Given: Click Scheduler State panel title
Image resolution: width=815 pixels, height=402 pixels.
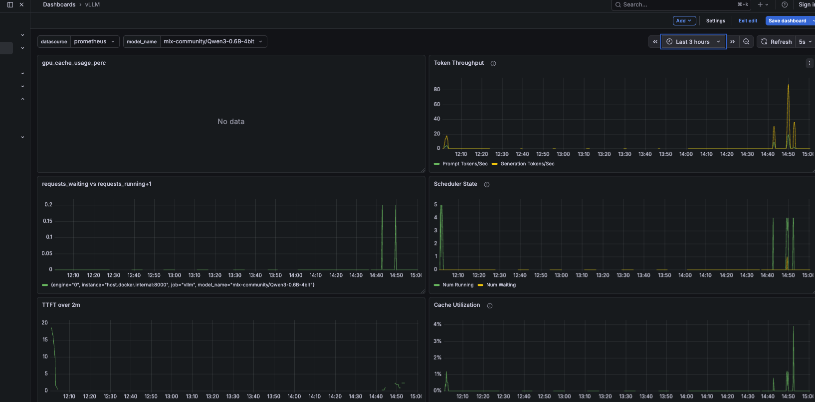Looking at the screenshot, I should coord(455,184).
